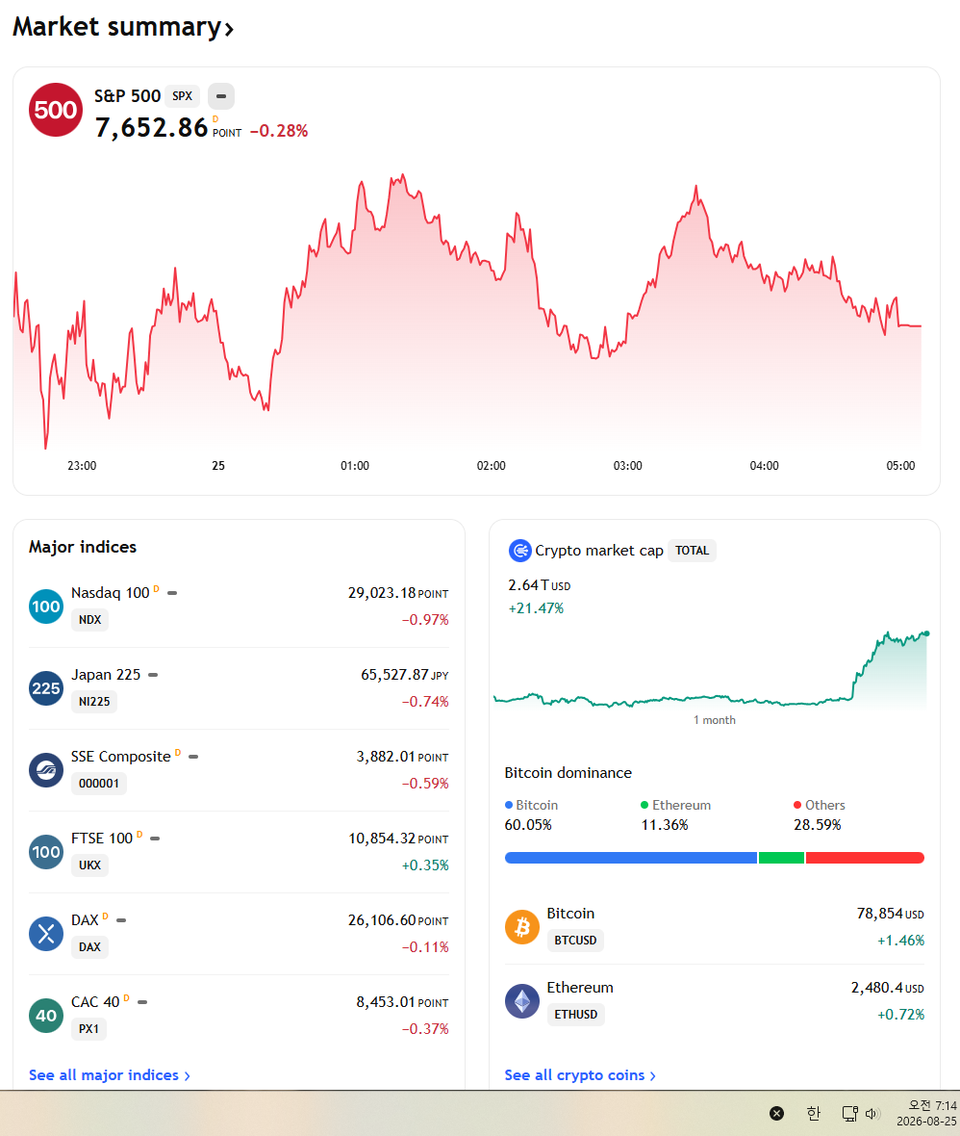Click the CAC 40 green logo icon
This screenshot has height=1136, width=960.
click(46, 1016)
